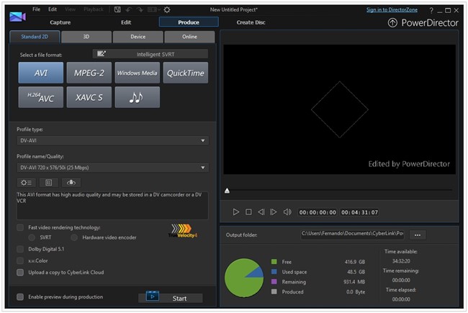Screen dimensions: 468x313
Task: Step to previous frame
Action: [x=261, y=212]
